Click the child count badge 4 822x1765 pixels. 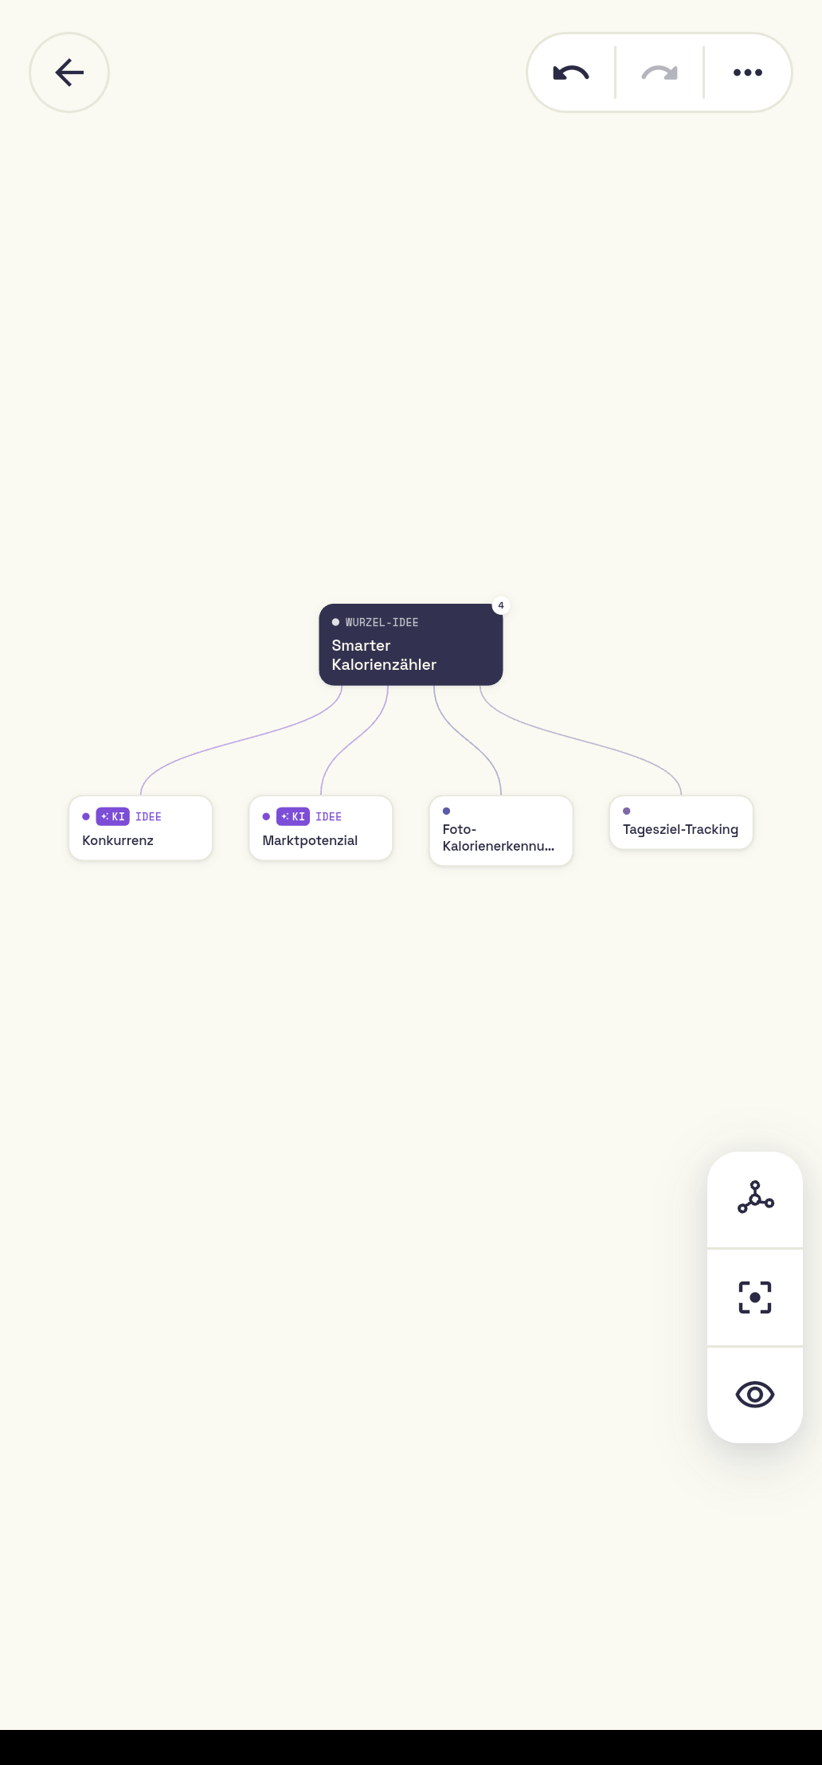click(x=501, y=605)
